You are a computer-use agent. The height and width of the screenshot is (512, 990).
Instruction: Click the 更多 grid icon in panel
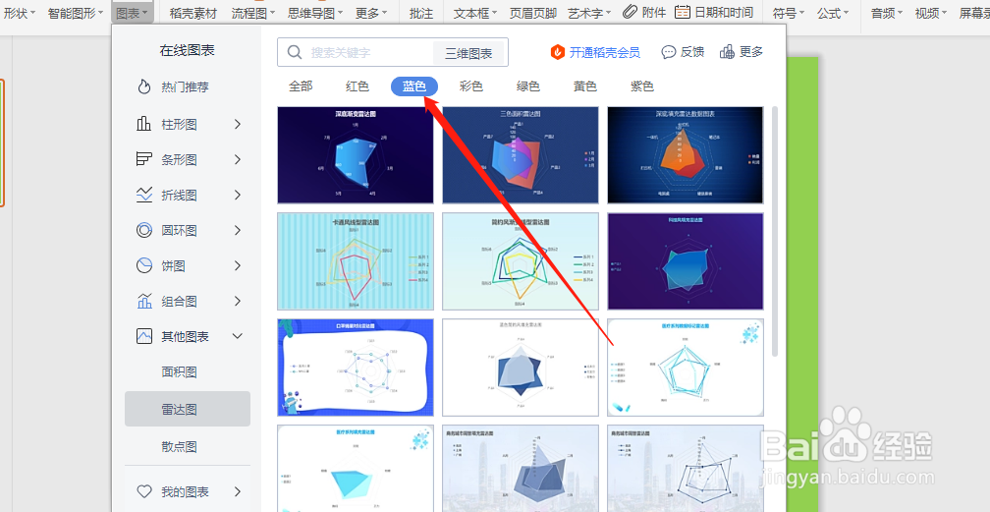pos(727,52)
